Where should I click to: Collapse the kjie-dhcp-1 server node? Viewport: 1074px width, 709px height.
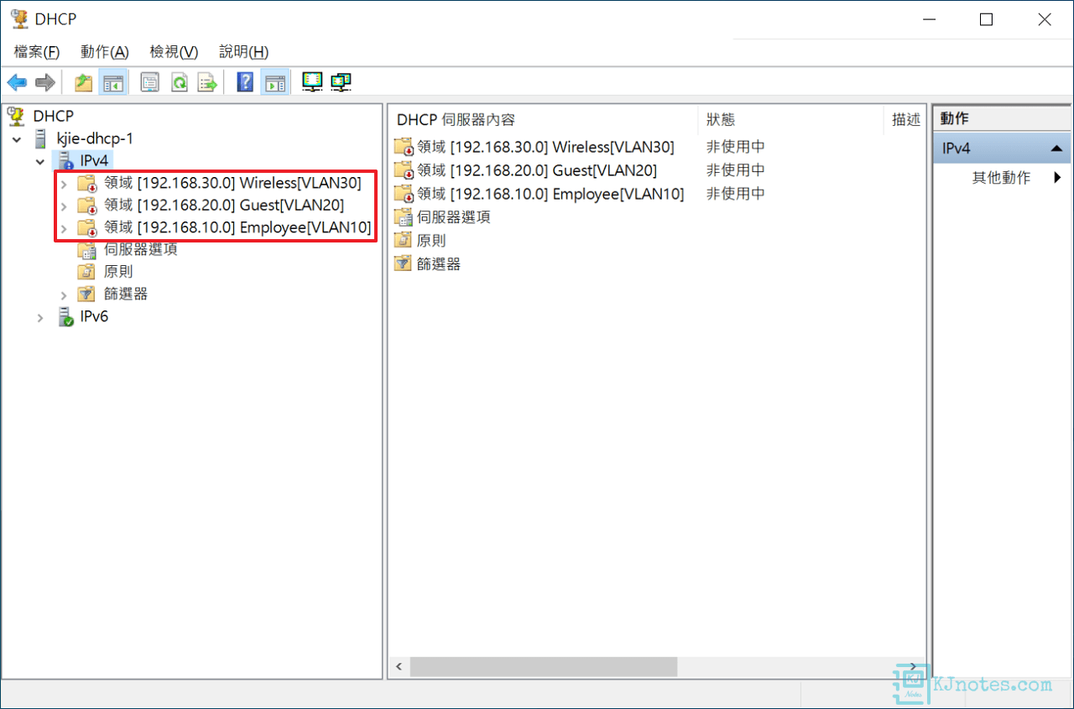click(17, 138)
